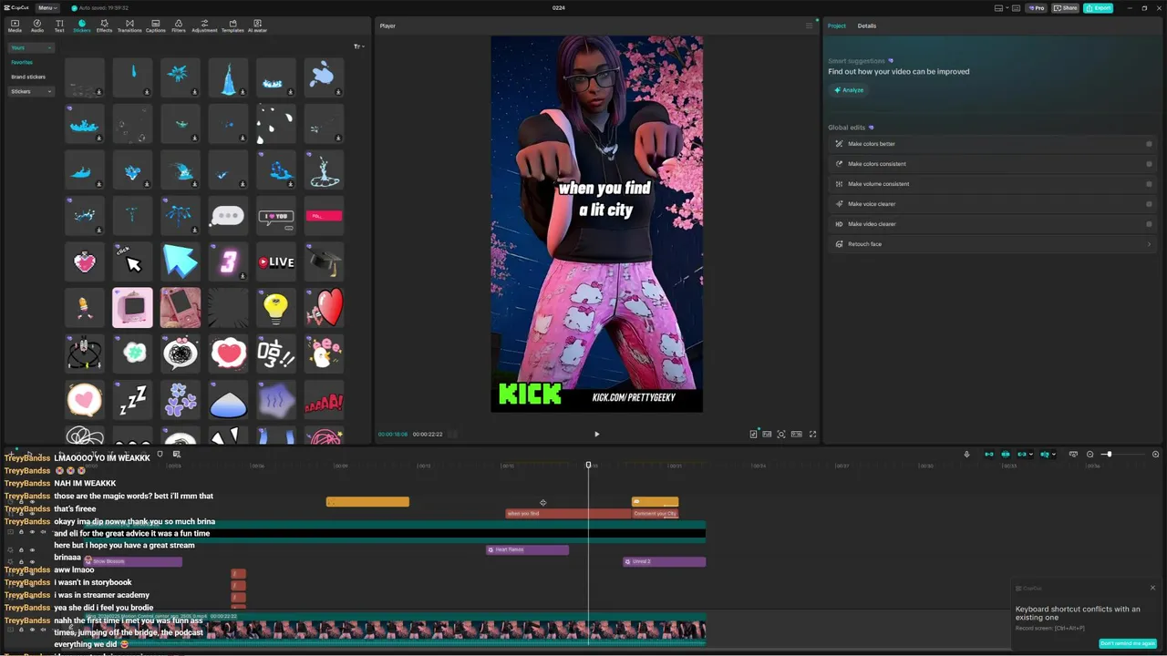Zoom out timeline with minus icon
This screenshot has height=656, width=1167.
[1090, 454]
